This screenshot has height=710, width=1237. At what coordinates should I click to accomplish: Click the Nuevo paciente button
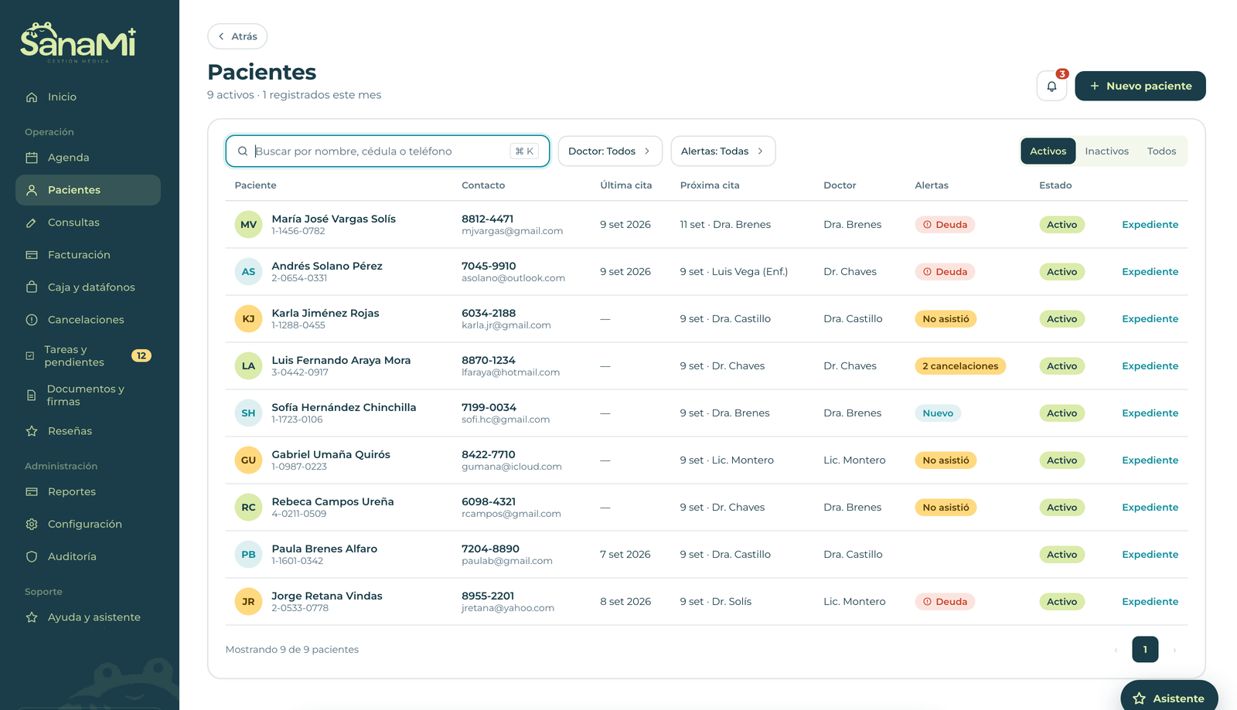click(x=1140, y=86)
